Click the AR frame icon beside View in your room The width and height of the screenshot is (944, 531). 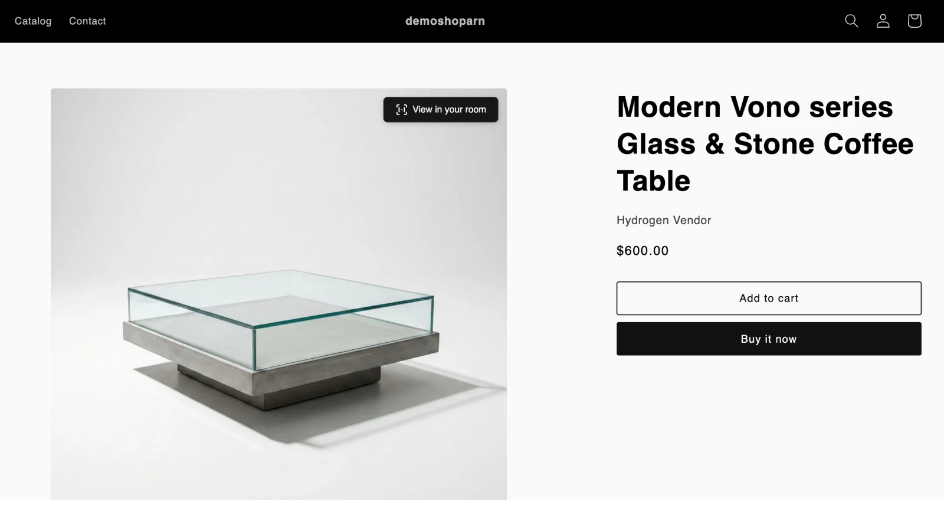[x=402, y=110]
